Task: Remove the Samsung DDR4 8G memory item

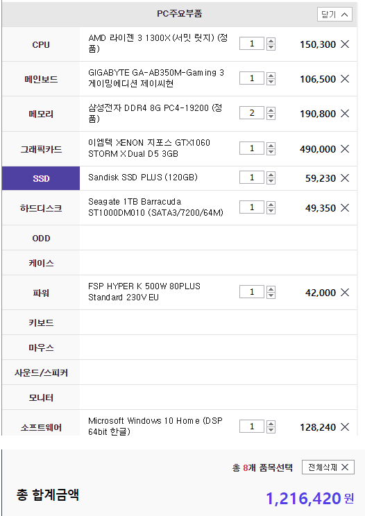Action: (x=345, y=114)
